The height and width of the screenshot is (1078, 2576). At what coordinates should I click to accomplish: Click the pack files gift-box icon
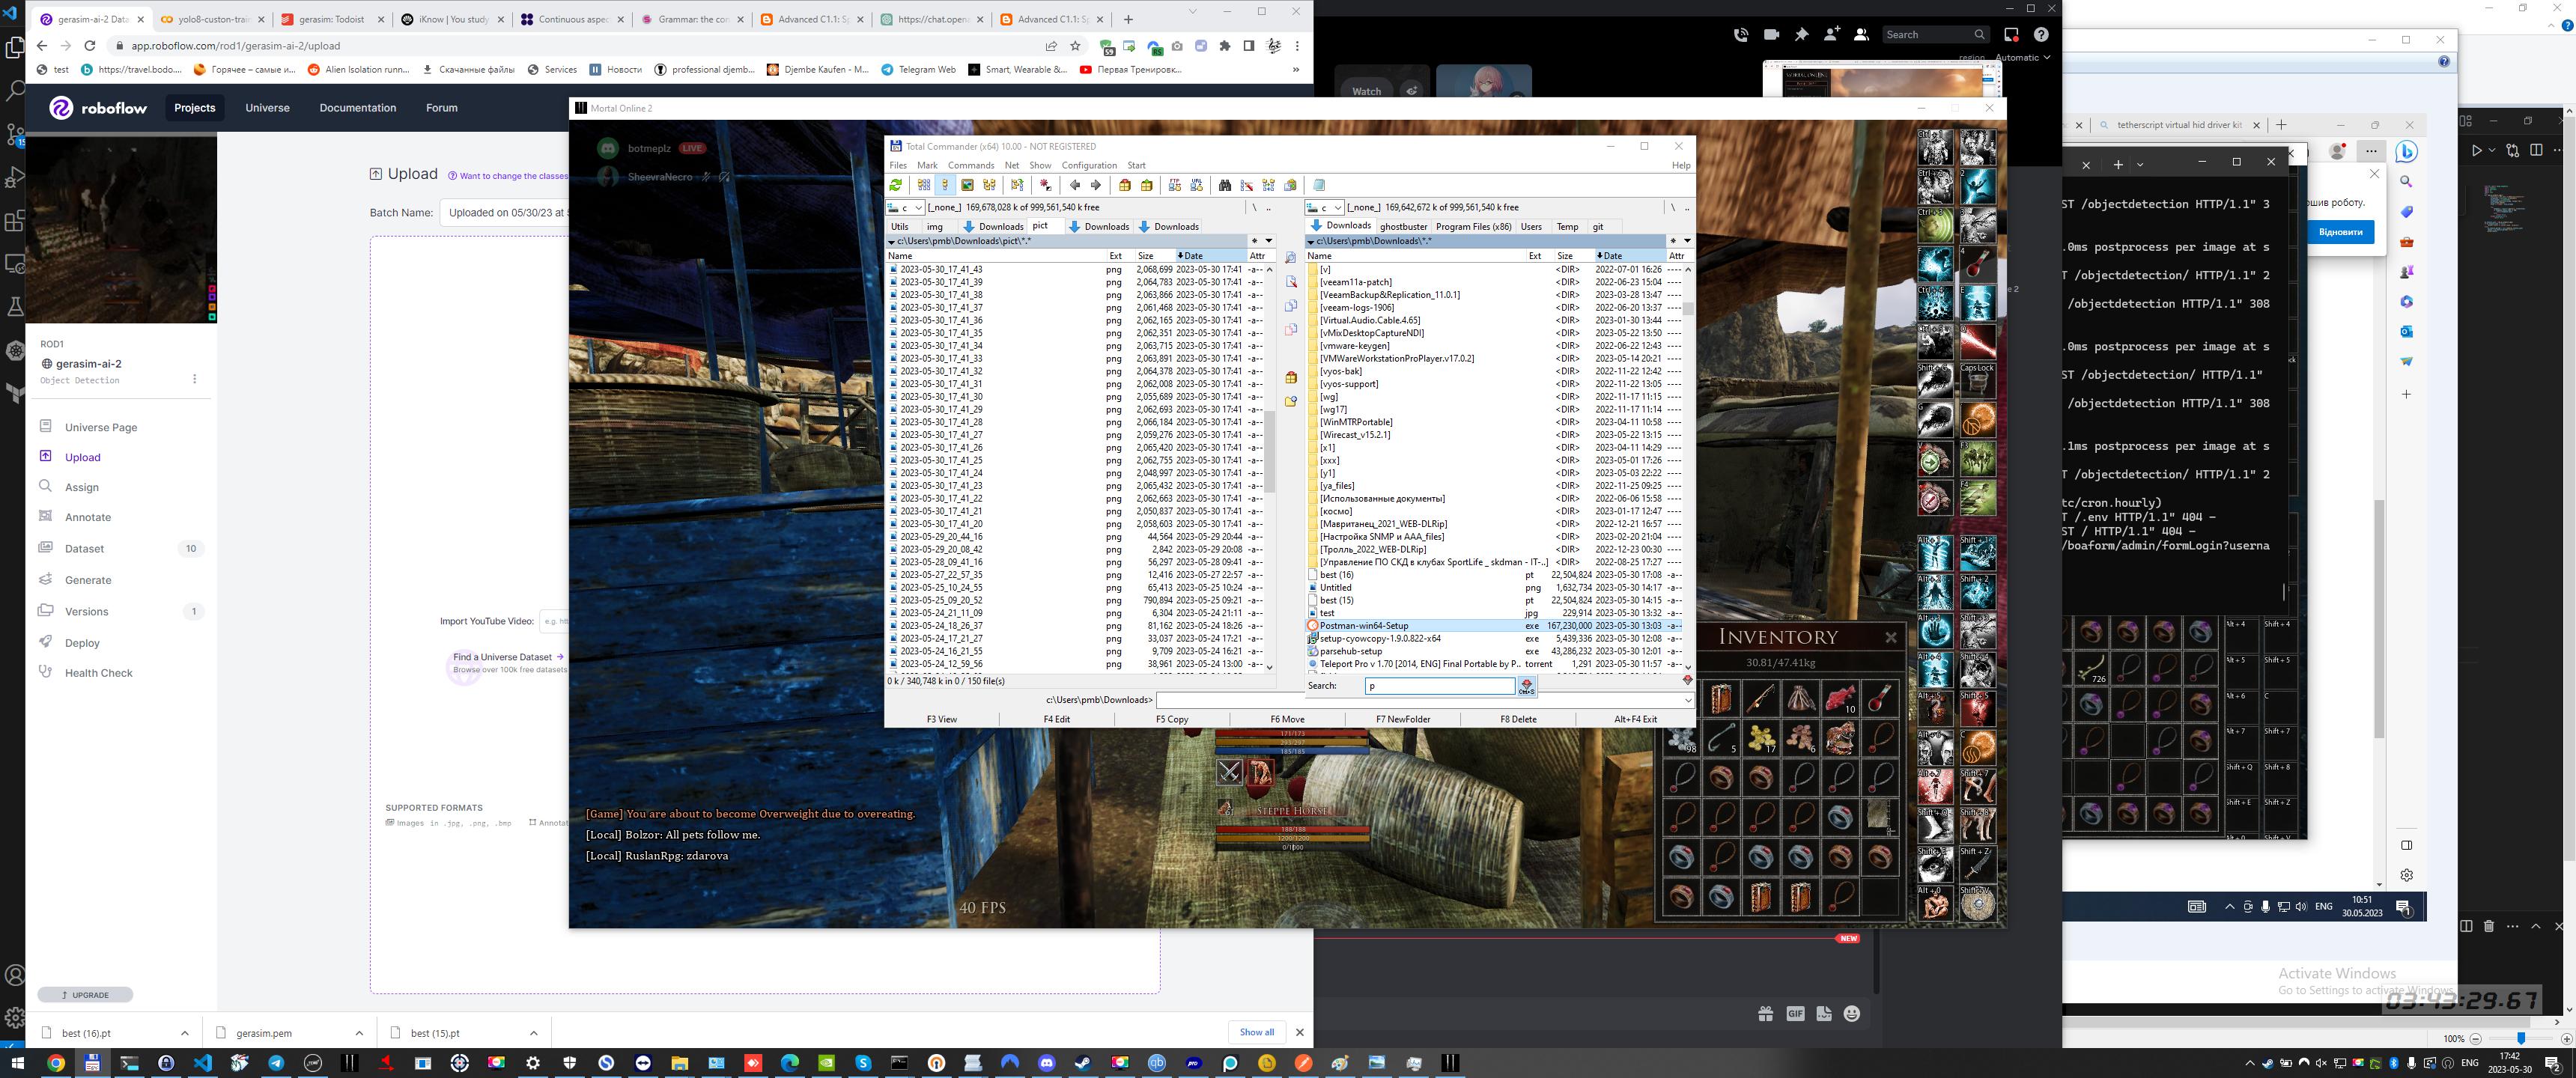(x=1125, y=185)
